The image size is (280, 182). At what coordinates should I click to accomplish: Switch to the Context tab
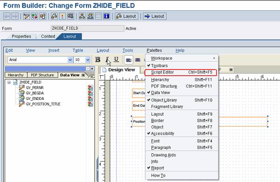(x=48, y=36)
